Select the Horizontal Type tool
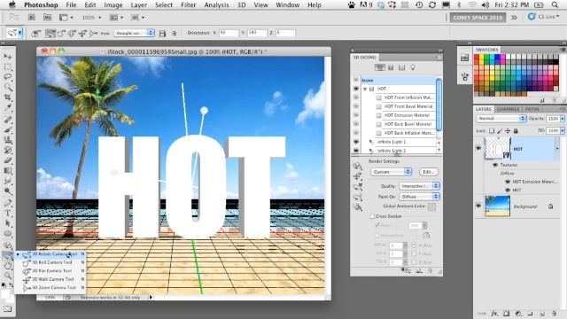 click(8, 213)
